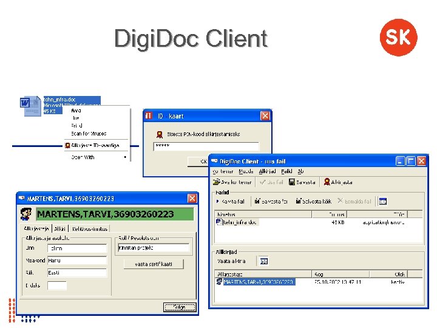Choose Ava in the file context menu

click(76, 111)
